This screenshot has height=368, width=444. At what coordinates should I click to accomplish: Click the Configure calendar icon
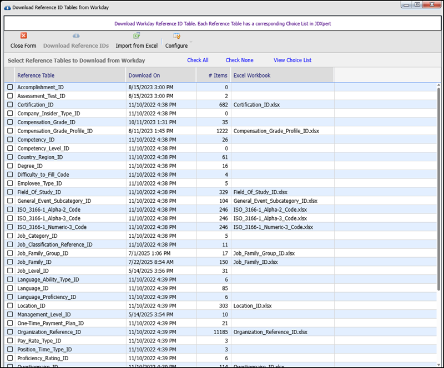tap(176, 36)
